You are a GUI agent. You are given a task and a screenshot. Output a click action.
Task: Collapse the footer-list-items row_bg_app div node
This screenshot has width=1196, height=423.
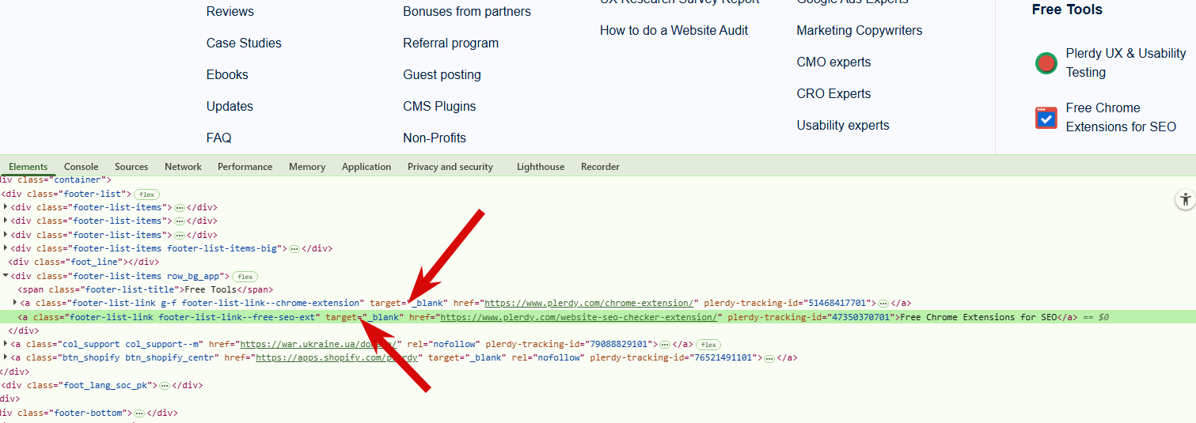point(6,276)
